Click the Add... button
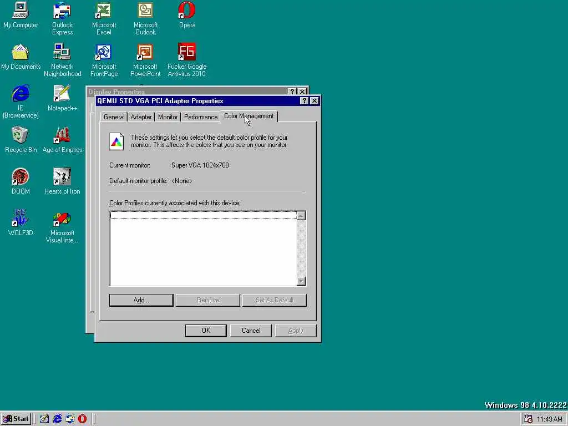Viewport: 568px width, 426px height. pos(141,300)
